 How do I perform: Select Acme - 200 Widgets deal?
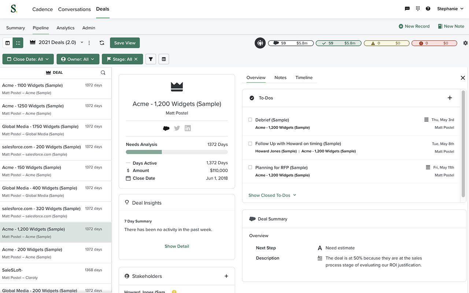(x=56, y=253)
